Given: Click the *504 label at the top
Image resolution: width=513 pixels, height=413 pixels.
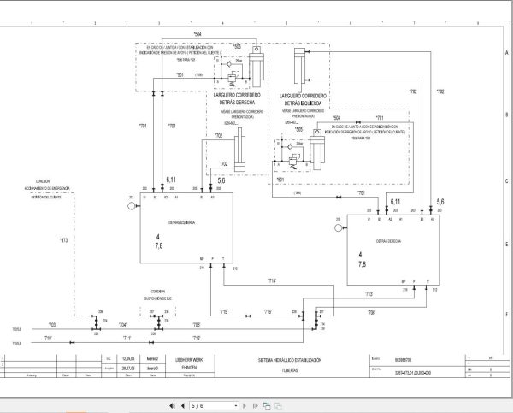Looking at the screenshot, I should click(198, 34).
